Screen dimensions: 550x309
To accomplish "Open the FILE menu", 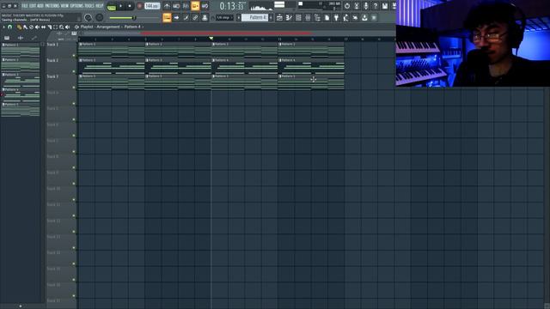I will pos(25,6).
